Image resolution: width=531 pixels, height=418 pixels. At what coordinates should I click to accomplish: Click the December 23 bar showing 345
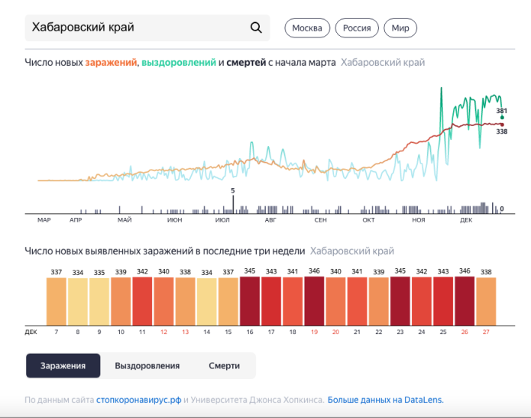tap(400, 302)
